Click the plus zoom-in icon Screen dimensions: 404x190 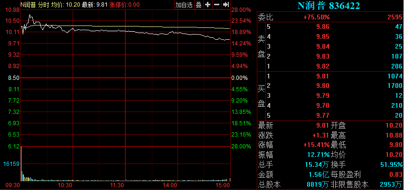[207, 4]
